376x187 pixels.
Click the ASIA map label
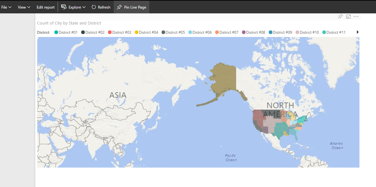tap(118, 95)
